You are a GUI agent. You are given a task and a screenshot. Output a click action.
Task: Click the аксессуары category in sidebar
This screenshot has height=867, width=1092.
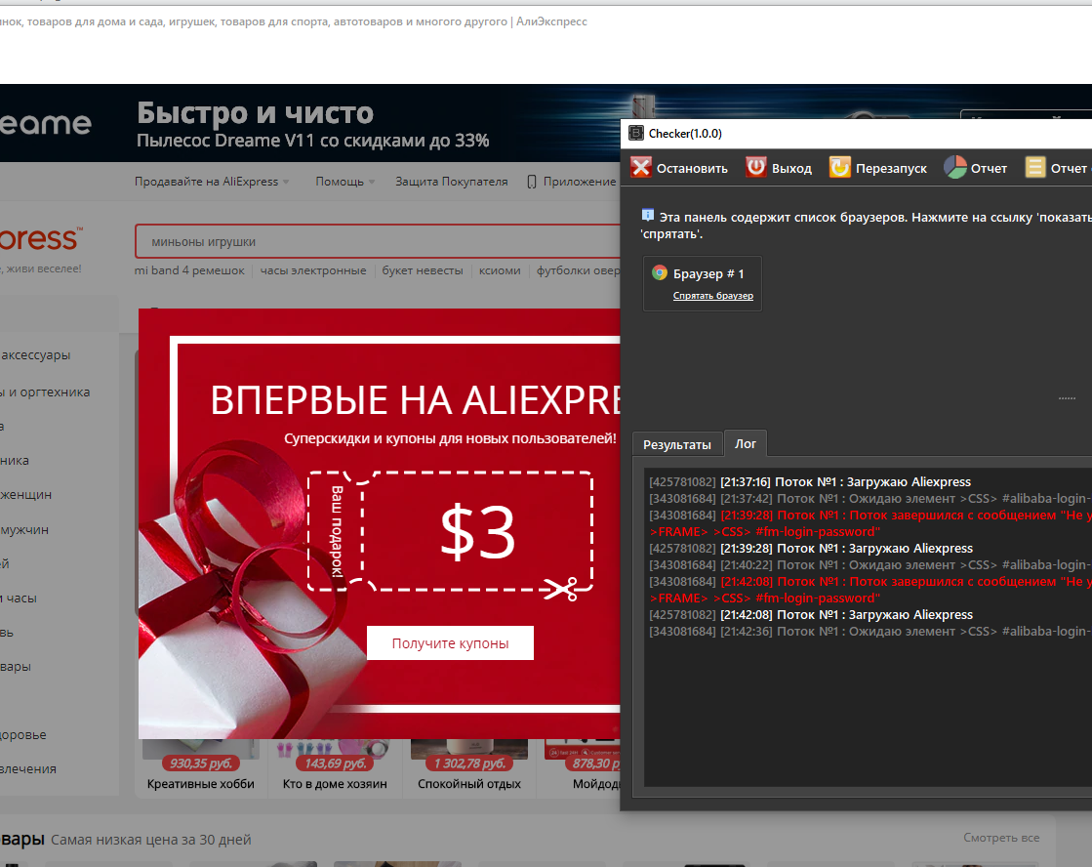(35, 354)
